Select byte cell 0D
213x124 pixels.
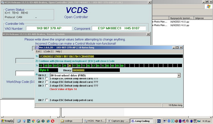pos(55,66)
